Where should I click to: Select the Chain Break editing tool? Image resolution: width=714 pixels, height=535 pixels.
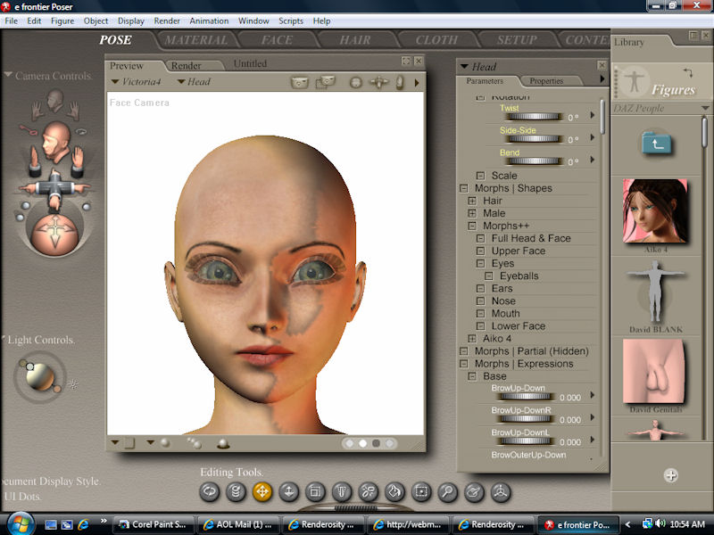(x=369, y=490)
